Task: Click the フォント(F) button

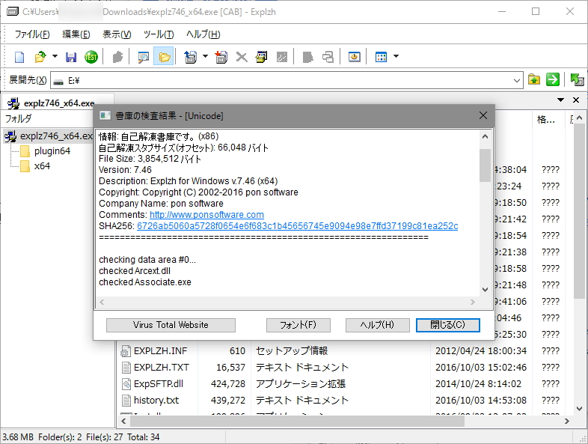Action: click(298, 325)
